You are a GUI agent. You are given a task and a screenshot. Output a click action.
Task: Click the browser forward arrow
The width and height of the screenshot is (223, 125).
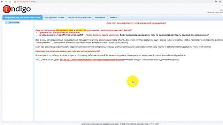[x=6, y=1]
